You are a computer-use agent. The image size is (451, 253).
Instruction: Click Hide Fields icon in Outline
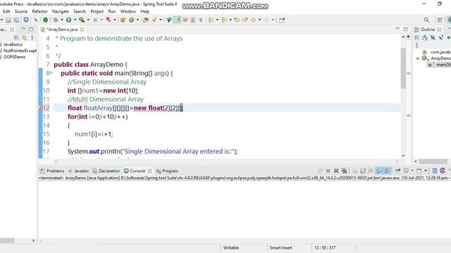(x=433, y=37)
